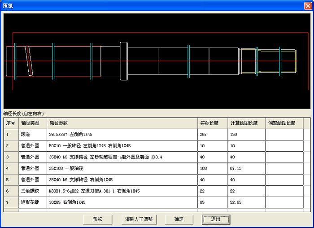The height and width of the screenshot is (228, 314).
Task: Select the 滚道 cell in row 1
Action: 33,134
